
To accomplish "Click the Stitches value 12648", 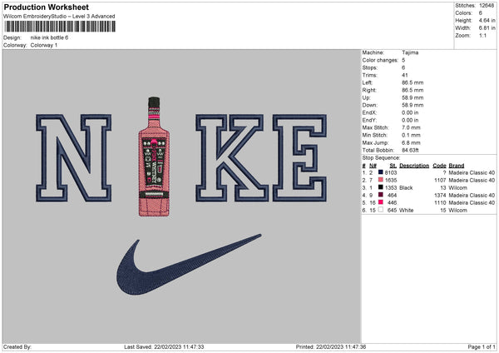I will [x=487, y=6].
